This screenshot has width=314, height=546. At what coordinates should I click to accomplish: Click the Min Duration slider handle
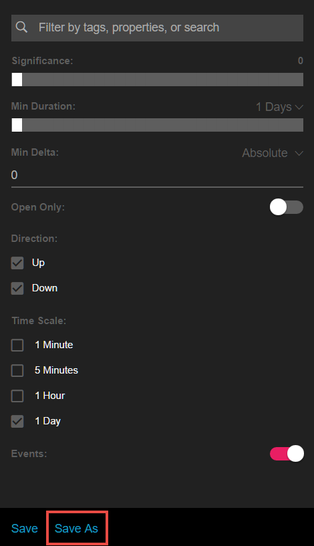point(17,125)
